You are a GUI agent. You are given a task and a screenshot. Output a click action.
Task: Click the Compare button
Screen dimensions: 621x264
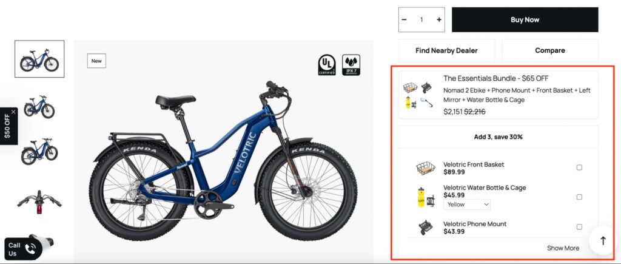(x=549, y=50)
